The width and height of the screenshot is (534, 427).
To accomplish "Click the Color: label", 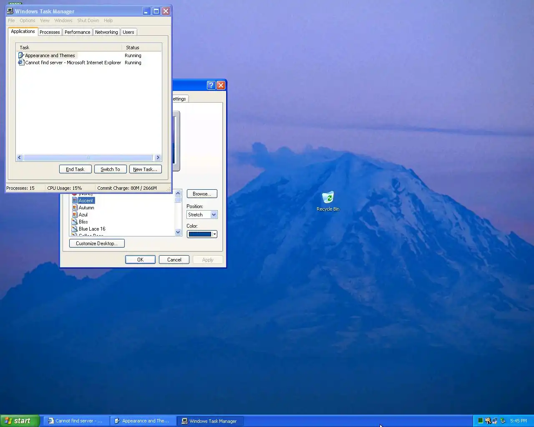I will pos(192,226).
